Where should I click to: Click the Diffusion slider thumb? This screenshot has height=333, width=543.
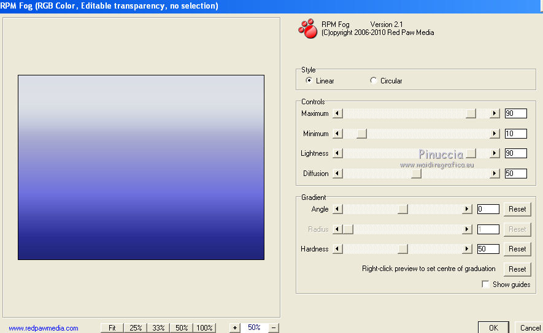[x=416, y=173]
